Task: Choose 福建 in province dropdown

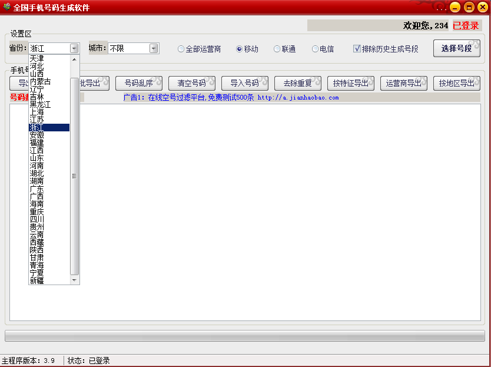Action: point(49,143)
